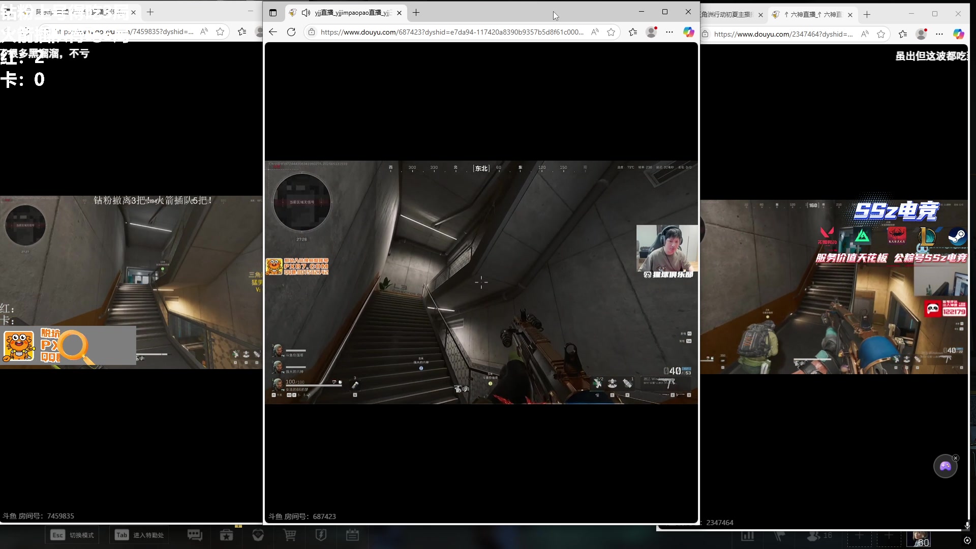Click the right SSZ电竞 live stream video
Image resolution: width=976 pixels, height=549 pixels.
tap(834, 287)
